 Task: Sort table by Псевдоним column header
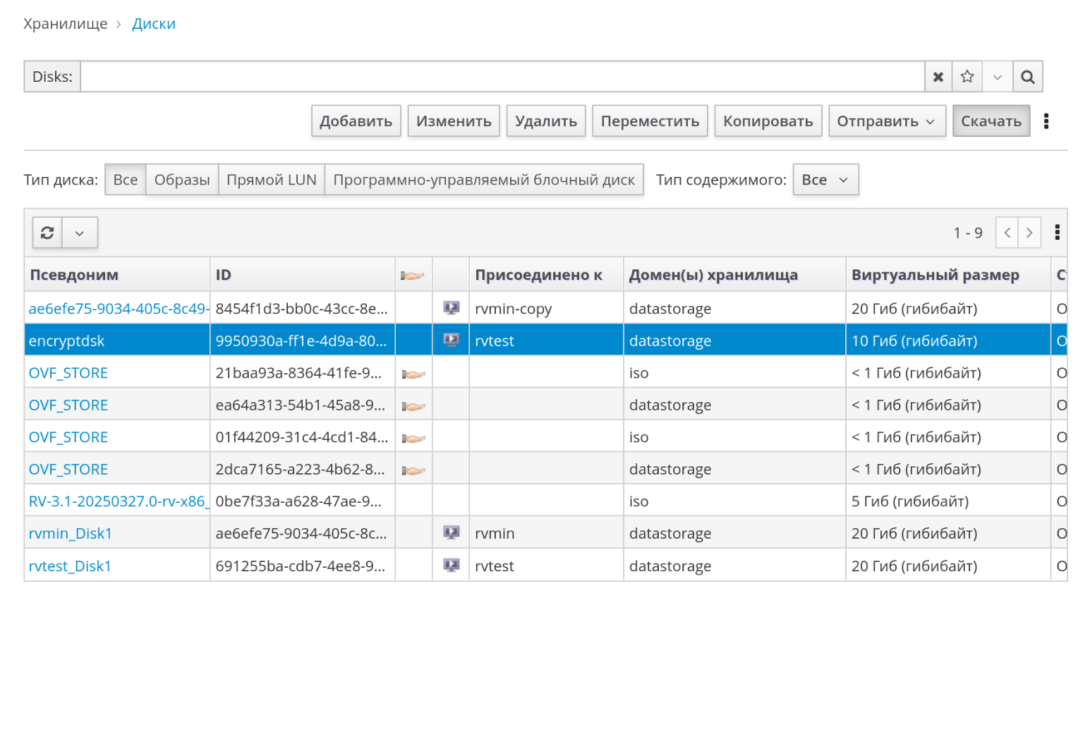coord(74,275)
